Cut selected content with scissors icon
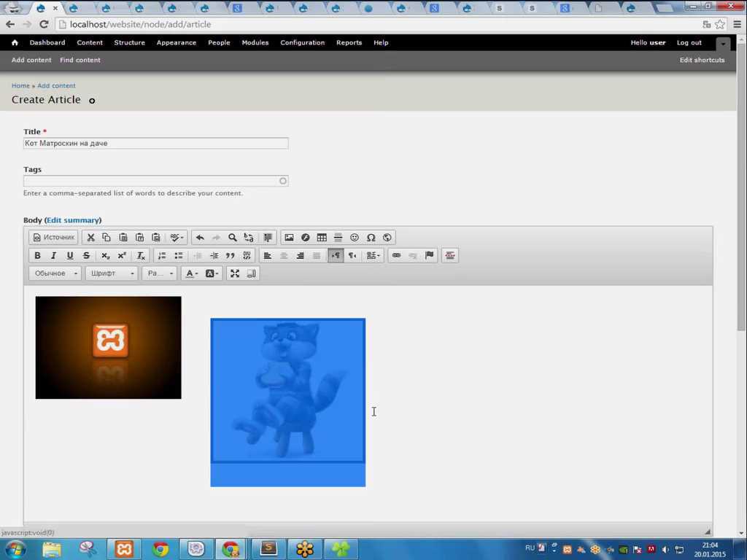Image resolution: width=747 pixels, height=560 pixels. (x=90, y=237)
